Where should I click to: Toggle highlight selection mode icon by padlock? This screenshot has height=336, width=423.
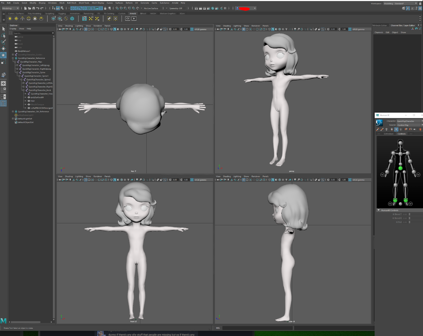(109, 8)
